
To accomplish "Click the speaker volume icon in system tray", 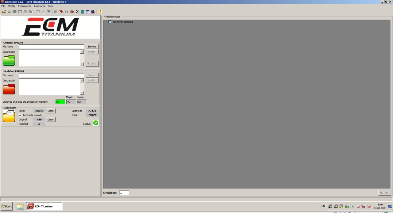I will (352, 206).
